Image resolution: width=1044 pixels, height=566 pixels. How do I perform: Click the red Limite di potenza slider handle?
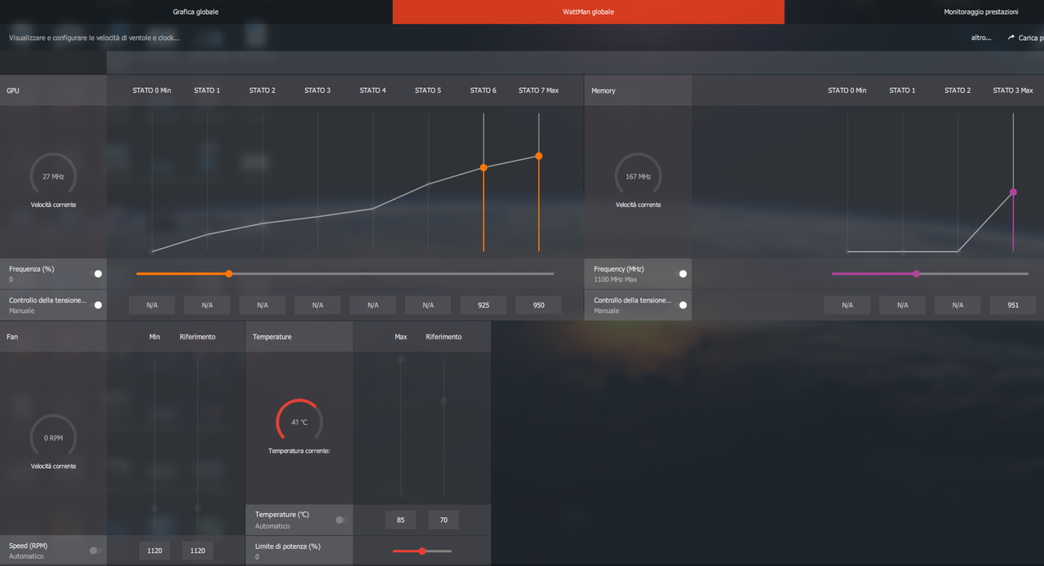point(422,551)
